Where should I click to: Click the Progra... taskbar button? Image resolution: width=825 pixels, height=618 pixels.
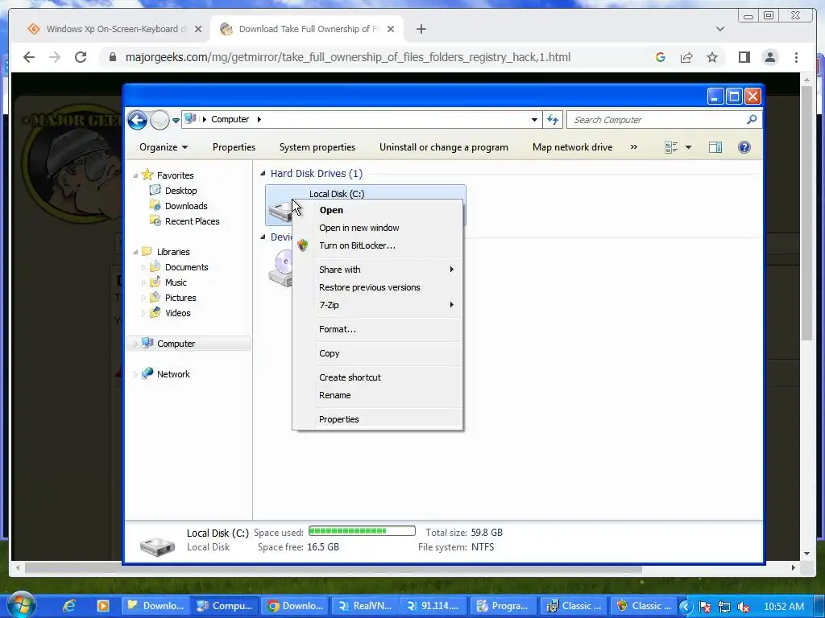pos(502,606)
